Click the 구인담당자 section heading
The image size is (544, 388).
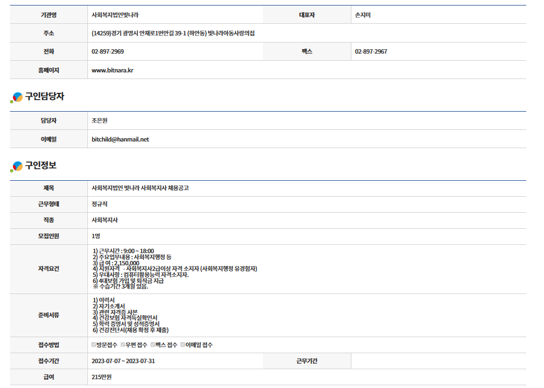45,97
